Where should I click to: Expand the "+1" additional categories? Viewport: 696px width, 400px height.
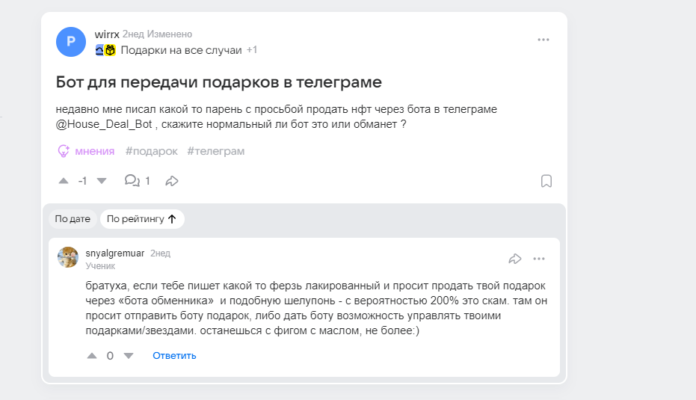point(252,50)
